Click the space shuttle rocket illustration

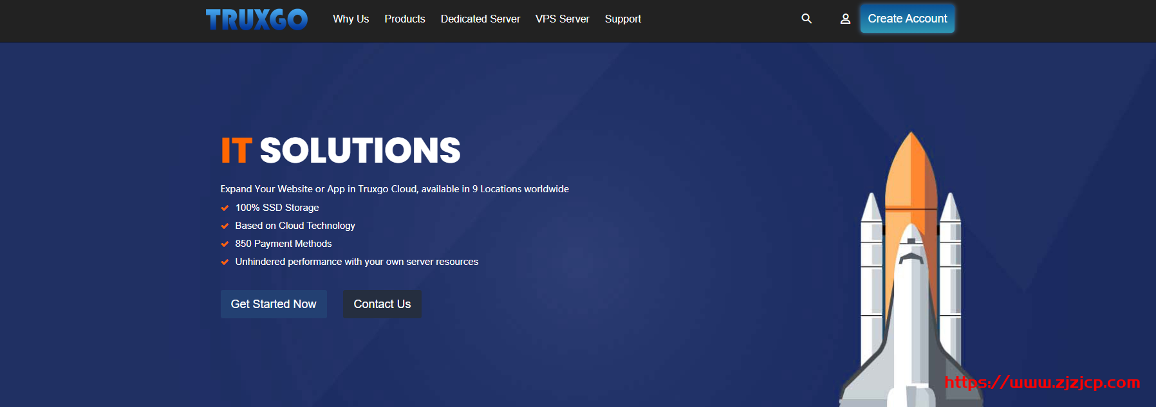pos(911,276)
